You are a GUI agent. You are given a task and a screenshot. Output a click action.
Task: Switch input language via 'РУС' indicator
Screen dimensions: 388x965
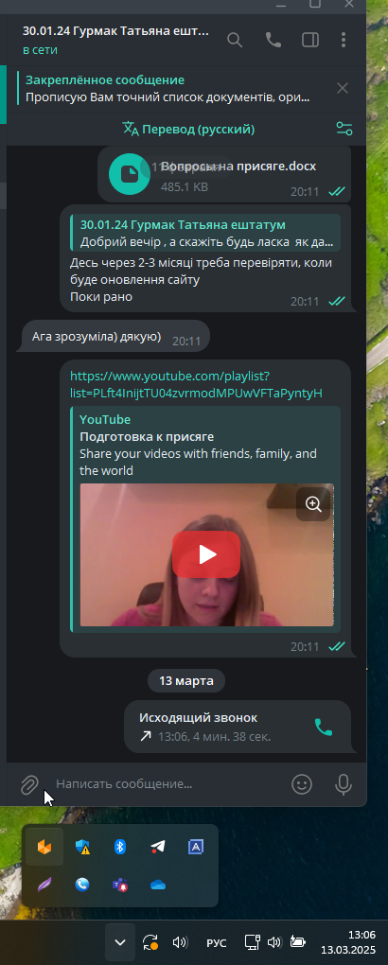point(216,943)
